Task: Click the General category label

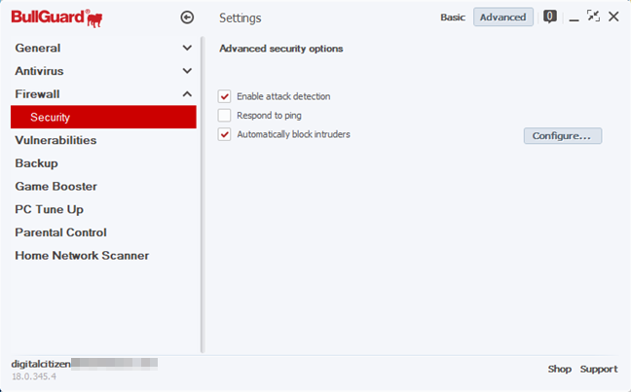Action: click(x=38, y=48)
